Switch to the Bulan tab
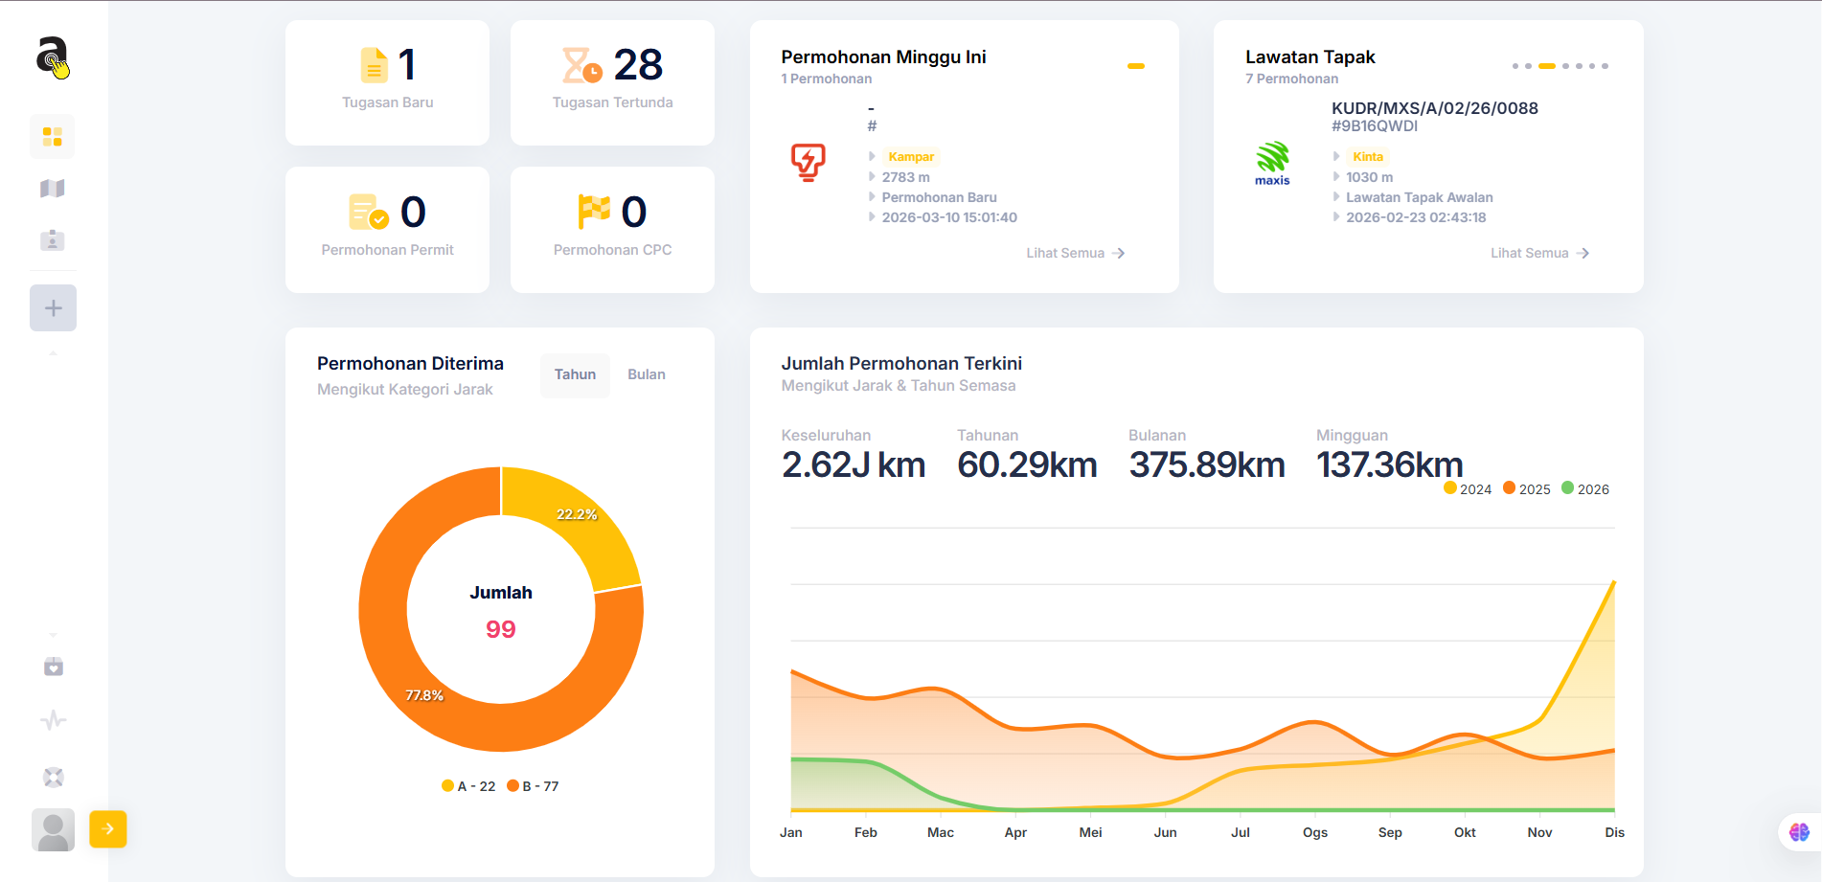 (647, 374)
